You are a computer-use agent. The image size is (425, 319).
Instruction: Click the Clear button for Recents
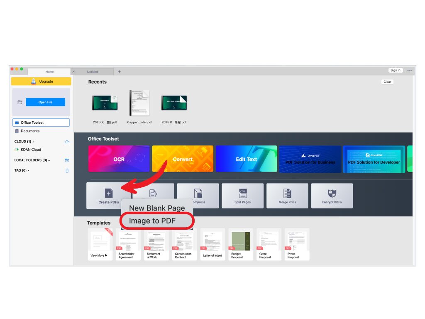point(387,82)
